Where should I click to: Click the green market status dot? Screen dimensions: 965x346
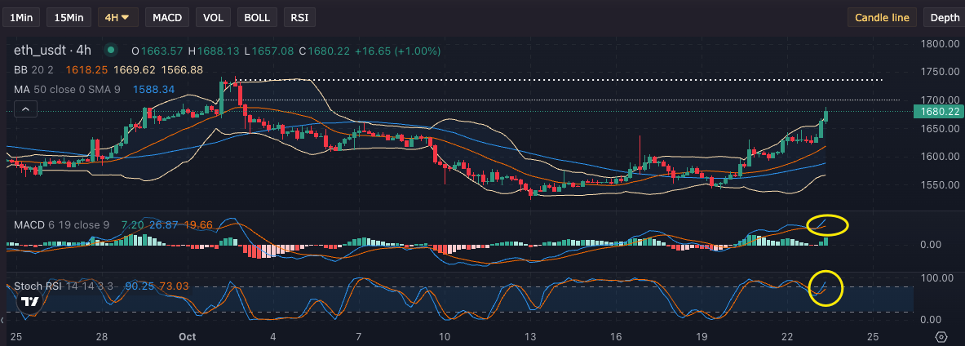111,51
